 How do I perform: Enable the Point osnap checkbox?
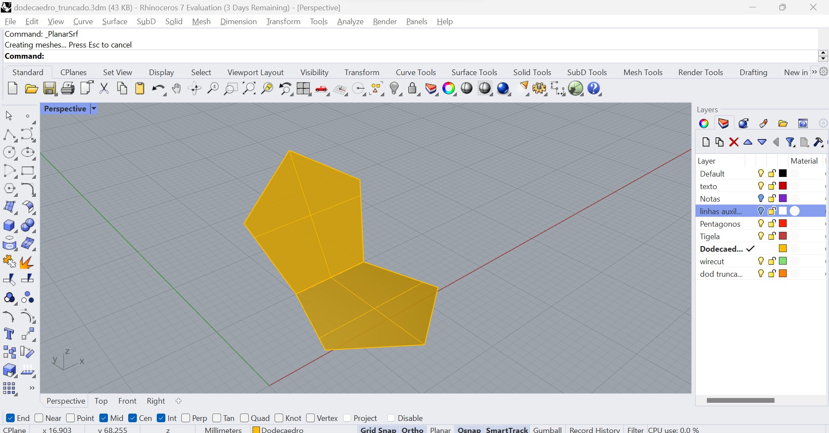[70, 418]
